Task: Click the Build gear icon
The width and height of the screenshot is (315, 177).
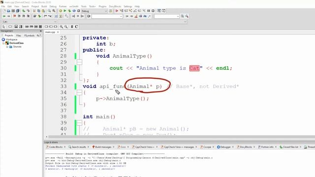Action: point(60,11)
